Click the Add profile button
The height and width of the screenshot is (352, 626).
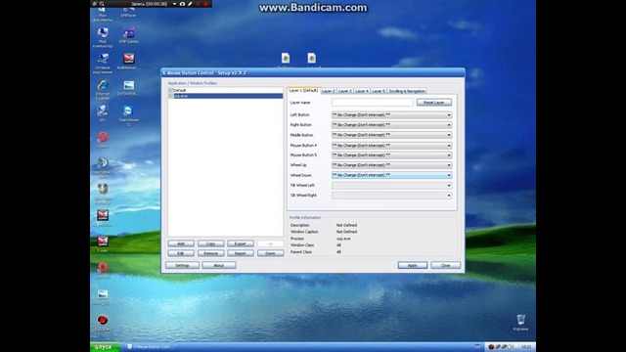pos(181,243)
